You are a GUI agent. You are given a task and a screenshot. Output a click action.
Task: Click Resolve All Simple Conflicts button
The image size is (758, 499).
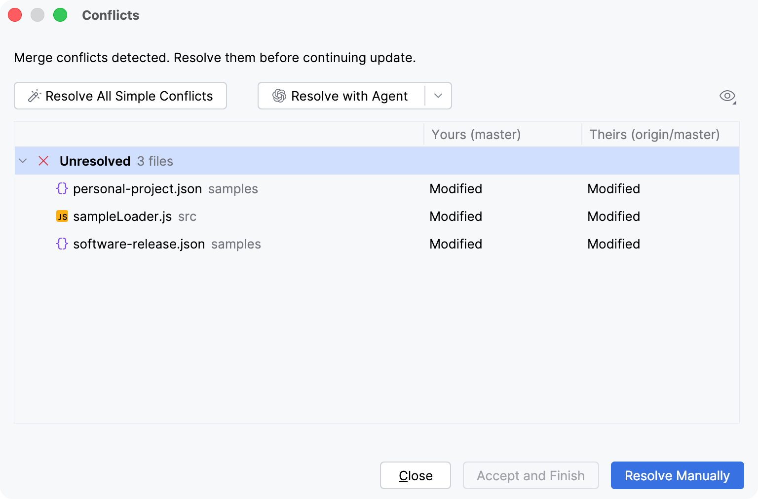[x=120, y=96]
